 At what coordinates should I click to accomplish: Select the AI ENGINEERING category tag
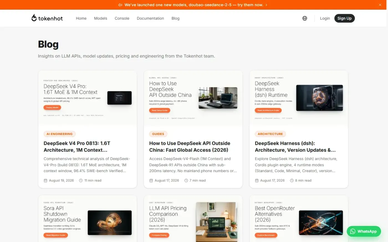(60, 134)
